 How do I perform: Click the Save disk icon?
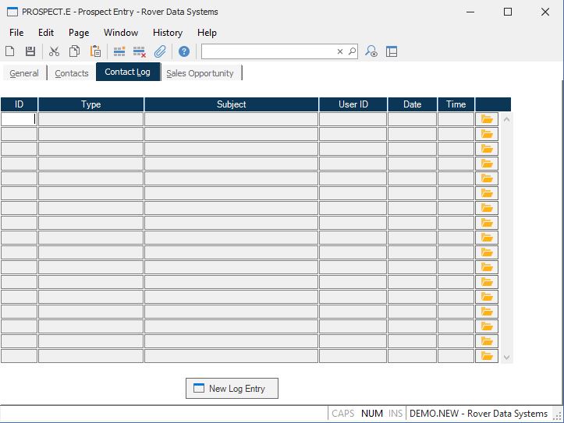(x=30, y=51)
